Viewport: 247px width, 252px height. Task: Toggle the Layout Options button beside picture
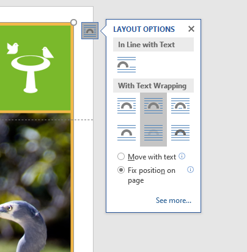(90, 31)
